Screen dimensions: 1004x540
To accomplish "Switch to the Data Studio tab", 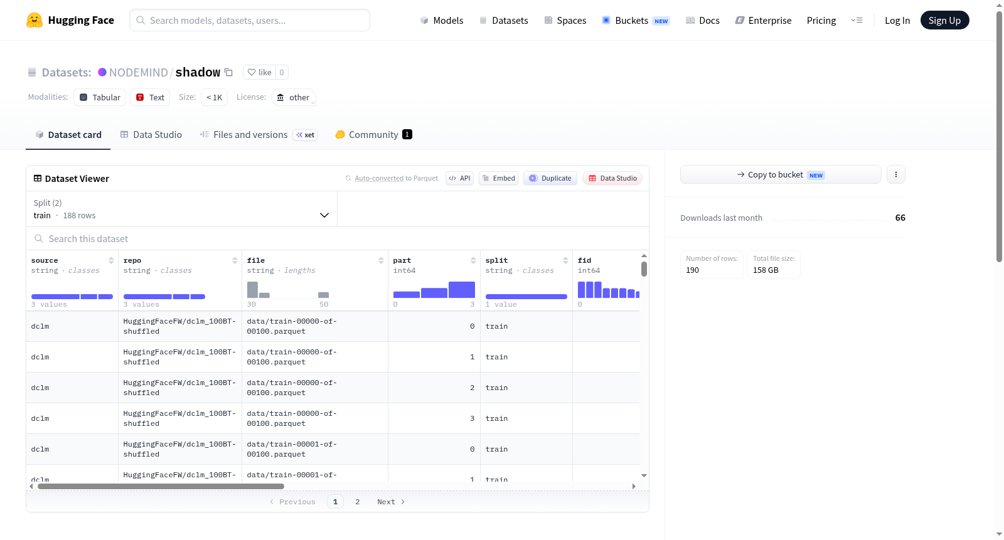I will tap(151, 135).
